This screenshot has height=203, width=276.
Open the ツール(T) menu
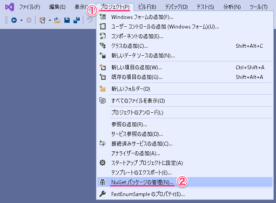pyautogui.click(x=258, y=7)
